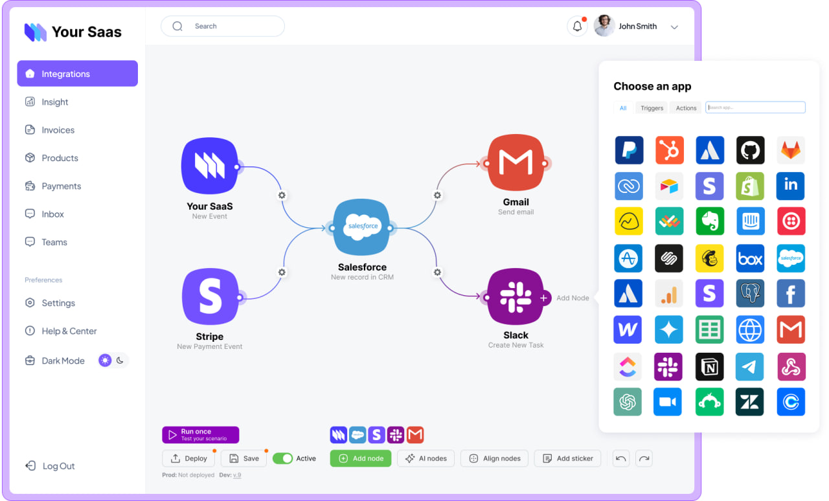Screen dimensions: 829x501
Task: Save the current scenario
Action: point(244,458)
